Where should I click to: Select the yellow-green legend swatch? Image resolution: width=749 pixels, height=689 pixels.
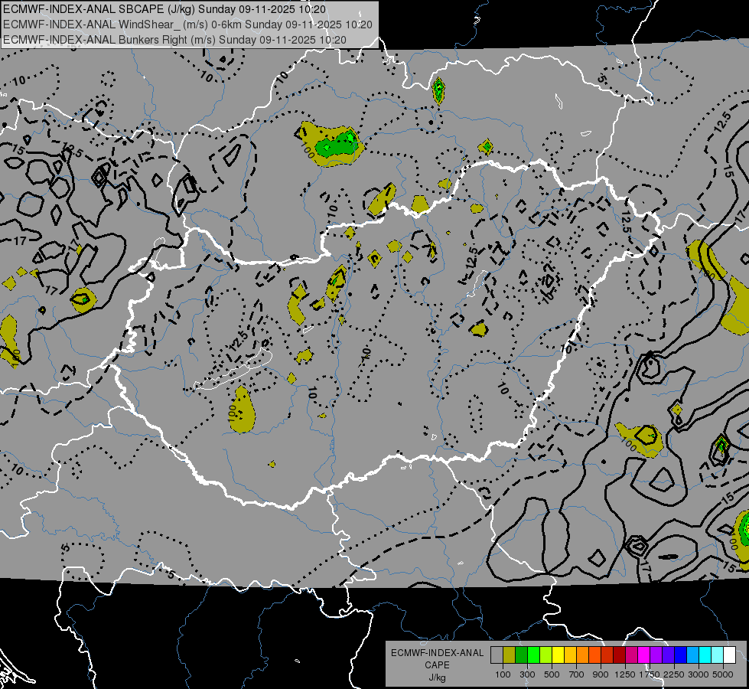pyautogui.click(x=546, y=655)
